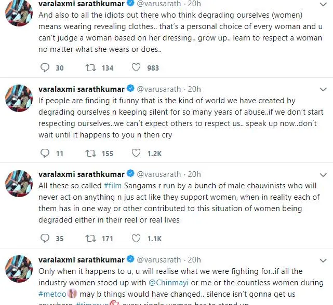
Task: Retweet the tweet with 171 retweets
Action: pyautogui.click(x=91, y=239)
